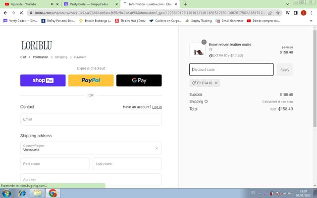Click the volume icon in system tray

tap(289, 194)
